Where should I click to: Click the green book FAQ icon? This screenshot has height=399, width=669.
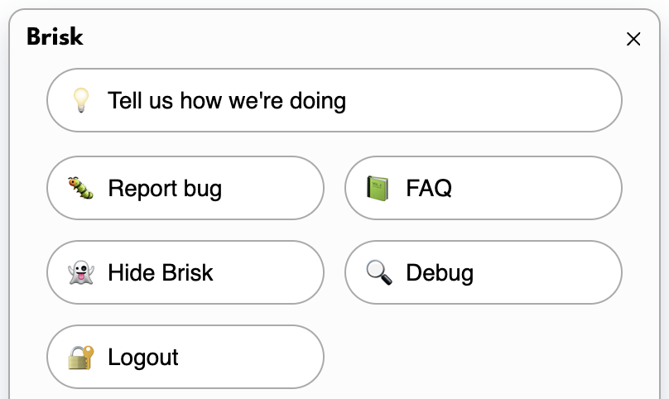click(378, 188)
